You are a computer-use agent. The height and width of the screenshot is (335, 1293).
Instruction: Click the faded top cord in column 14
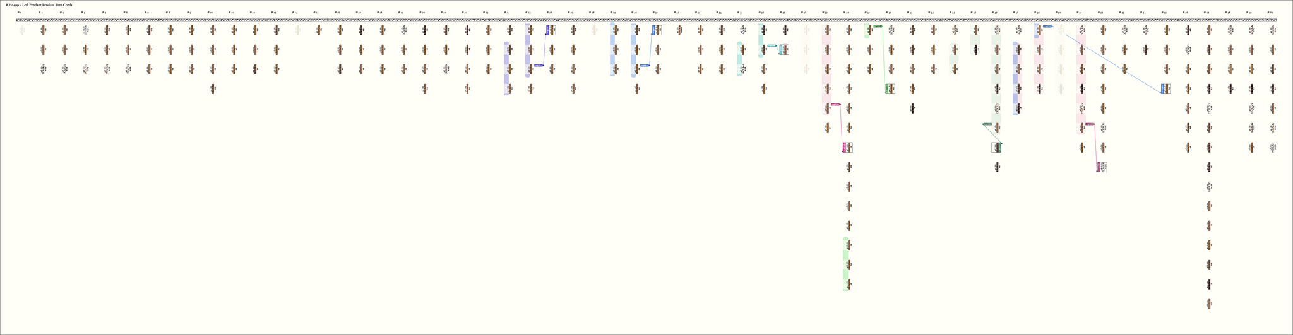tap(297, 30)
